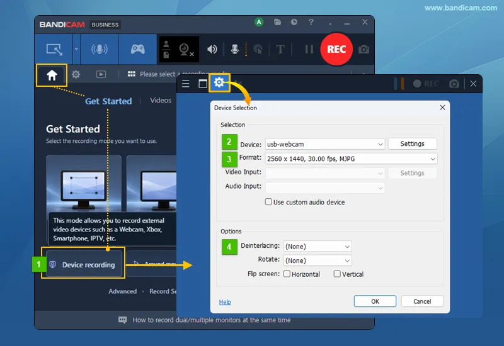This screenshot has height=346, width=504.
Task: Switch to the Get Started tab
Action: 108,101
